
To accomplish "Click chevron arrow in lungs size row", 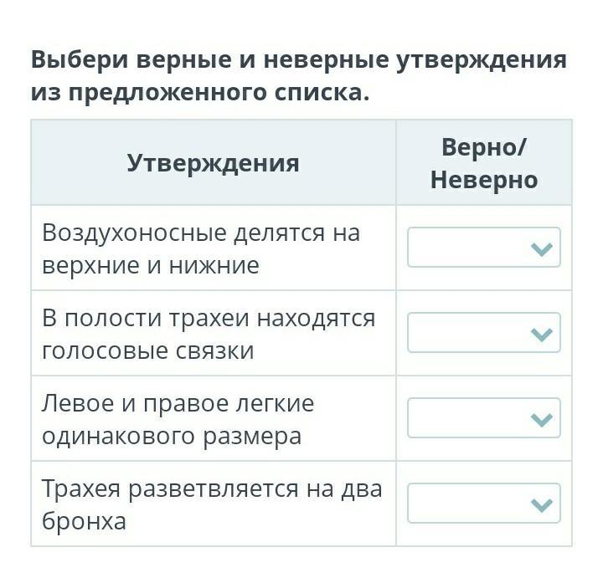I will coord(542,420).
